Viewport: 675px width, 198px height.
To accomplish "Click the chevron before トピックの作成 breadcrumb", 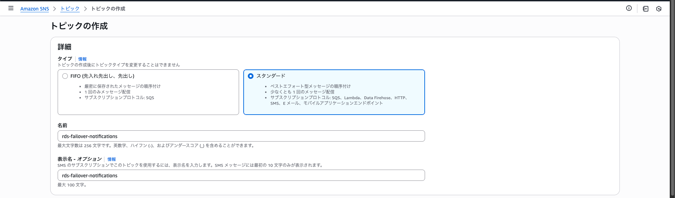I will 85,9.
